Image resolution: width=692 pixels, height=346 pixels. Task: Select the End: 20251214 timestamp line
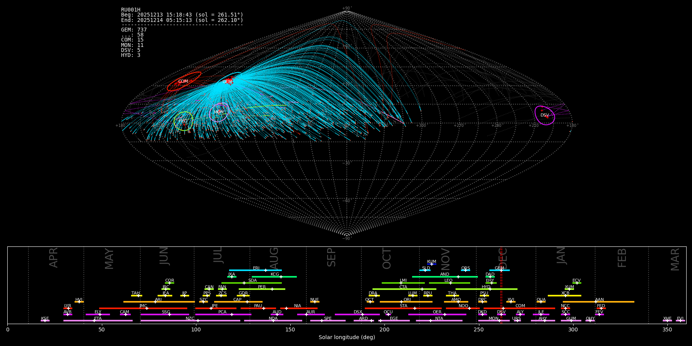point(182,20)
